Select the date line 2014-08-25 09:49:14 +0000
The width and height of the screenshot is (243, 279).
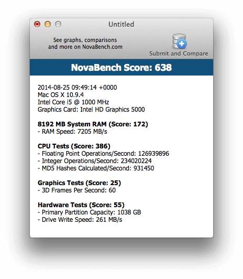(78, 88)
